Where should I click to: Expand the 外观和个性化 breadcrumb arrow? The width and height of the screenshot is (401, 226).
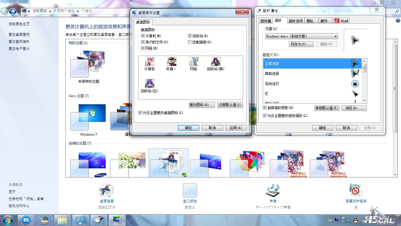[x=78, y=11]
